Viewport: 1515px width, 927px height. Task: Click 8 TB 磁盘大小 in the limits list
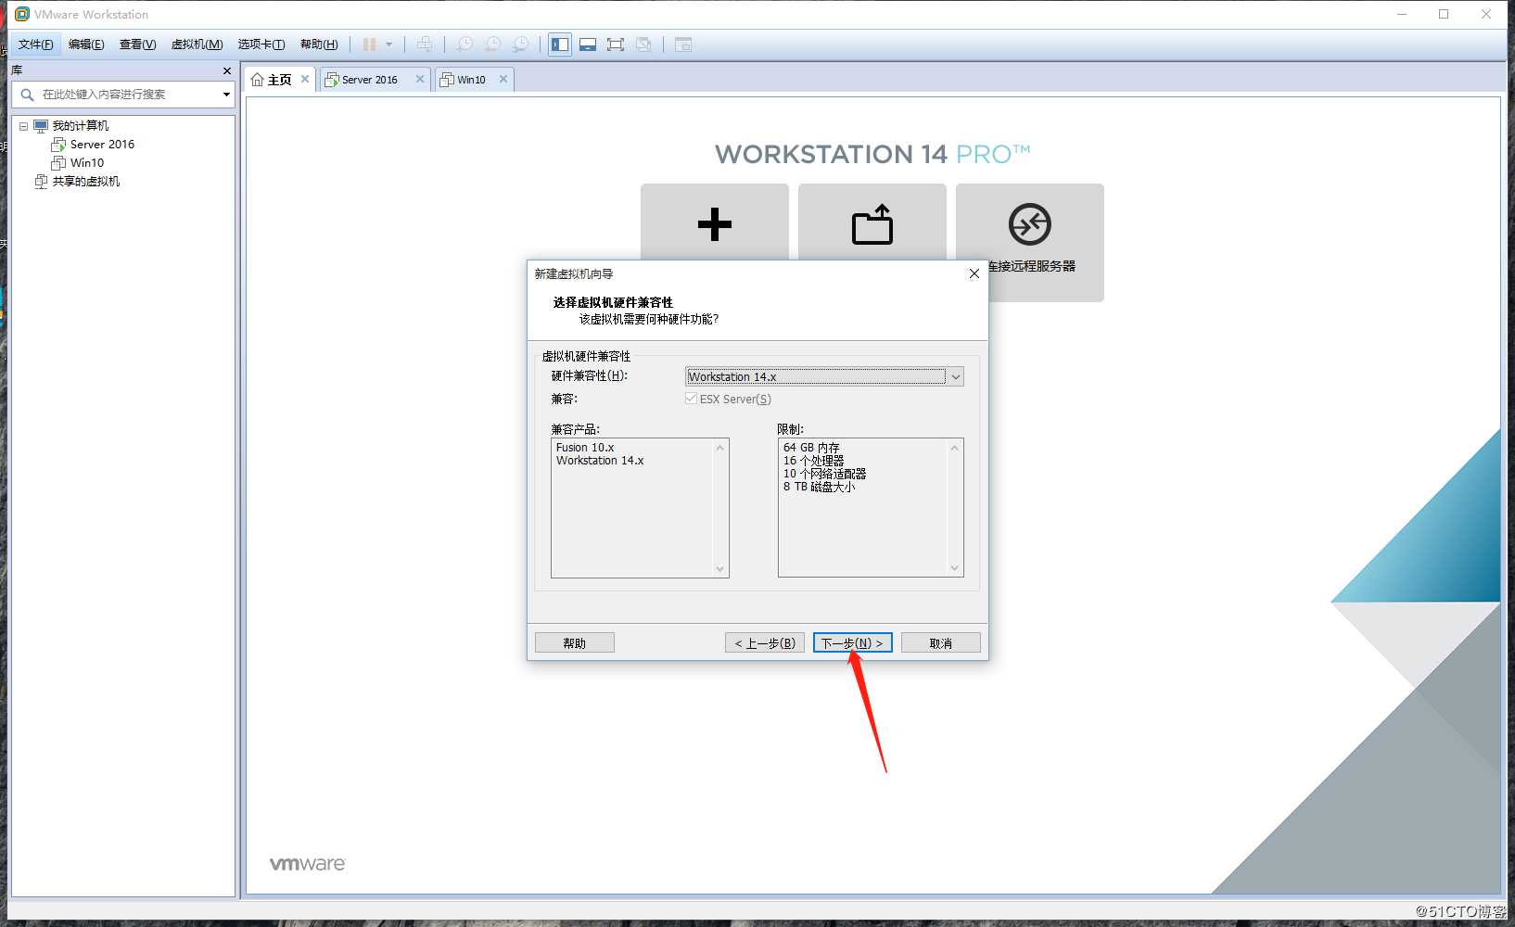[819, 487]
